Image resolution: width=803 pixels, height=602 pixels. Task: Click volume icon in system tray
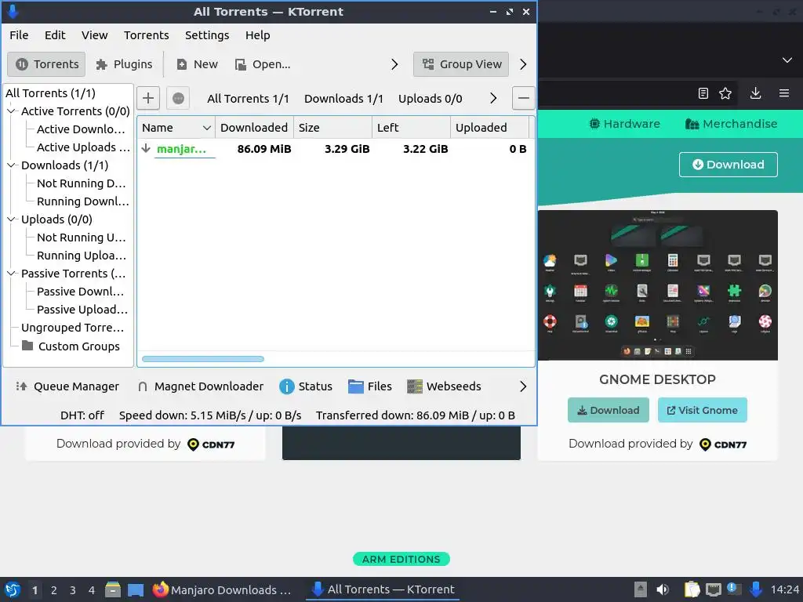coord(663,589)
